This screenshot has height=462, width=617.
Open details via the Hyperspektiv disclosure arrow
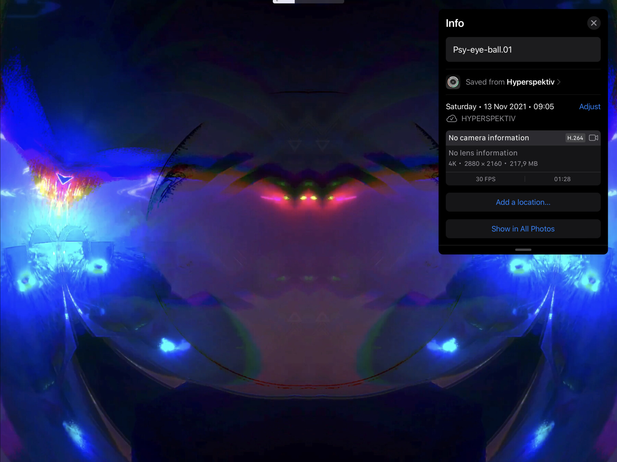pos(559,82)
